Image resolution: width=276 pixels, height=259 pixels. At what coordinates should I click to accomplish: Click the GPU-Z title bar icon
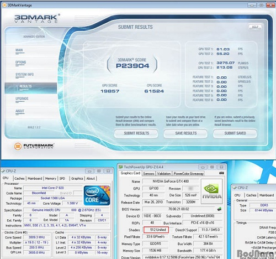[x=121, y=167]
